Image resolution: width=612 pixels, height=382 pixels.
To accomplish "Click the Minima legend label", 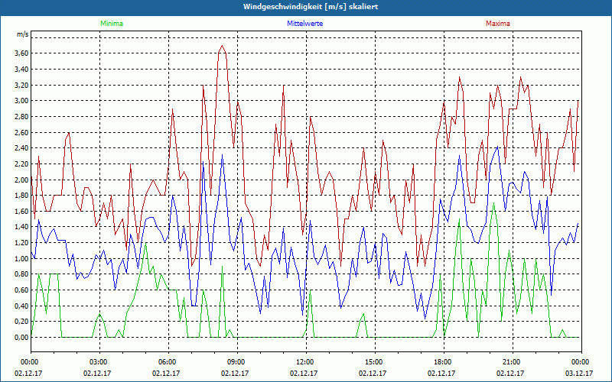I will coord(112,24).
